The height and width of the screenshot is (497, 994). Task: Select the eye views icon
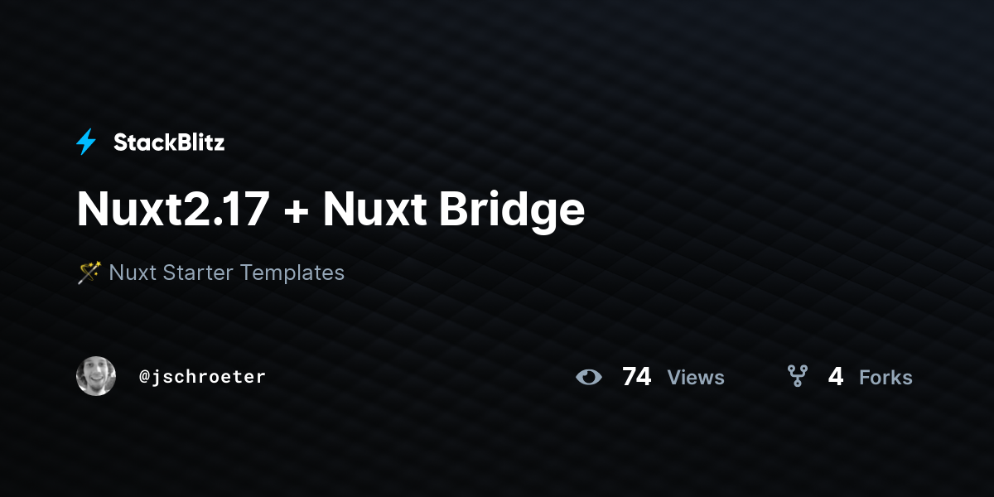(589, 377)
